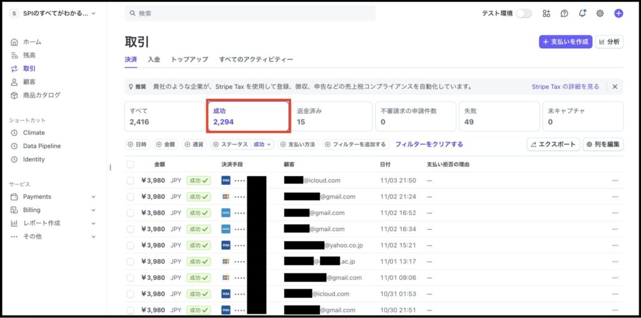Expand the Billing section in sidebar
This screenshot has width=641, height=318.
pyautogui.click(x=31, y=210)
